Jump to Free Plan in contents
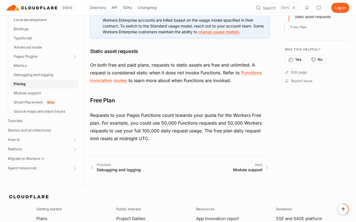The height and width of the screenshot is (222, 356). 298,27
